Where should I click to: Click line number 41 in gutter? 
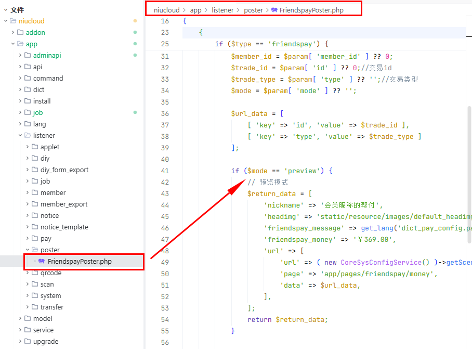pos(165,171)
